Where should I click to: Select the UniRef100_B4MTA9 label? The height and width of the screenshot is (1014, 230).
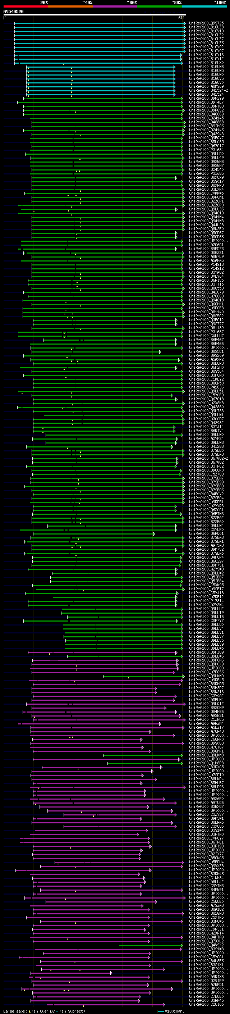coord(206,937)
